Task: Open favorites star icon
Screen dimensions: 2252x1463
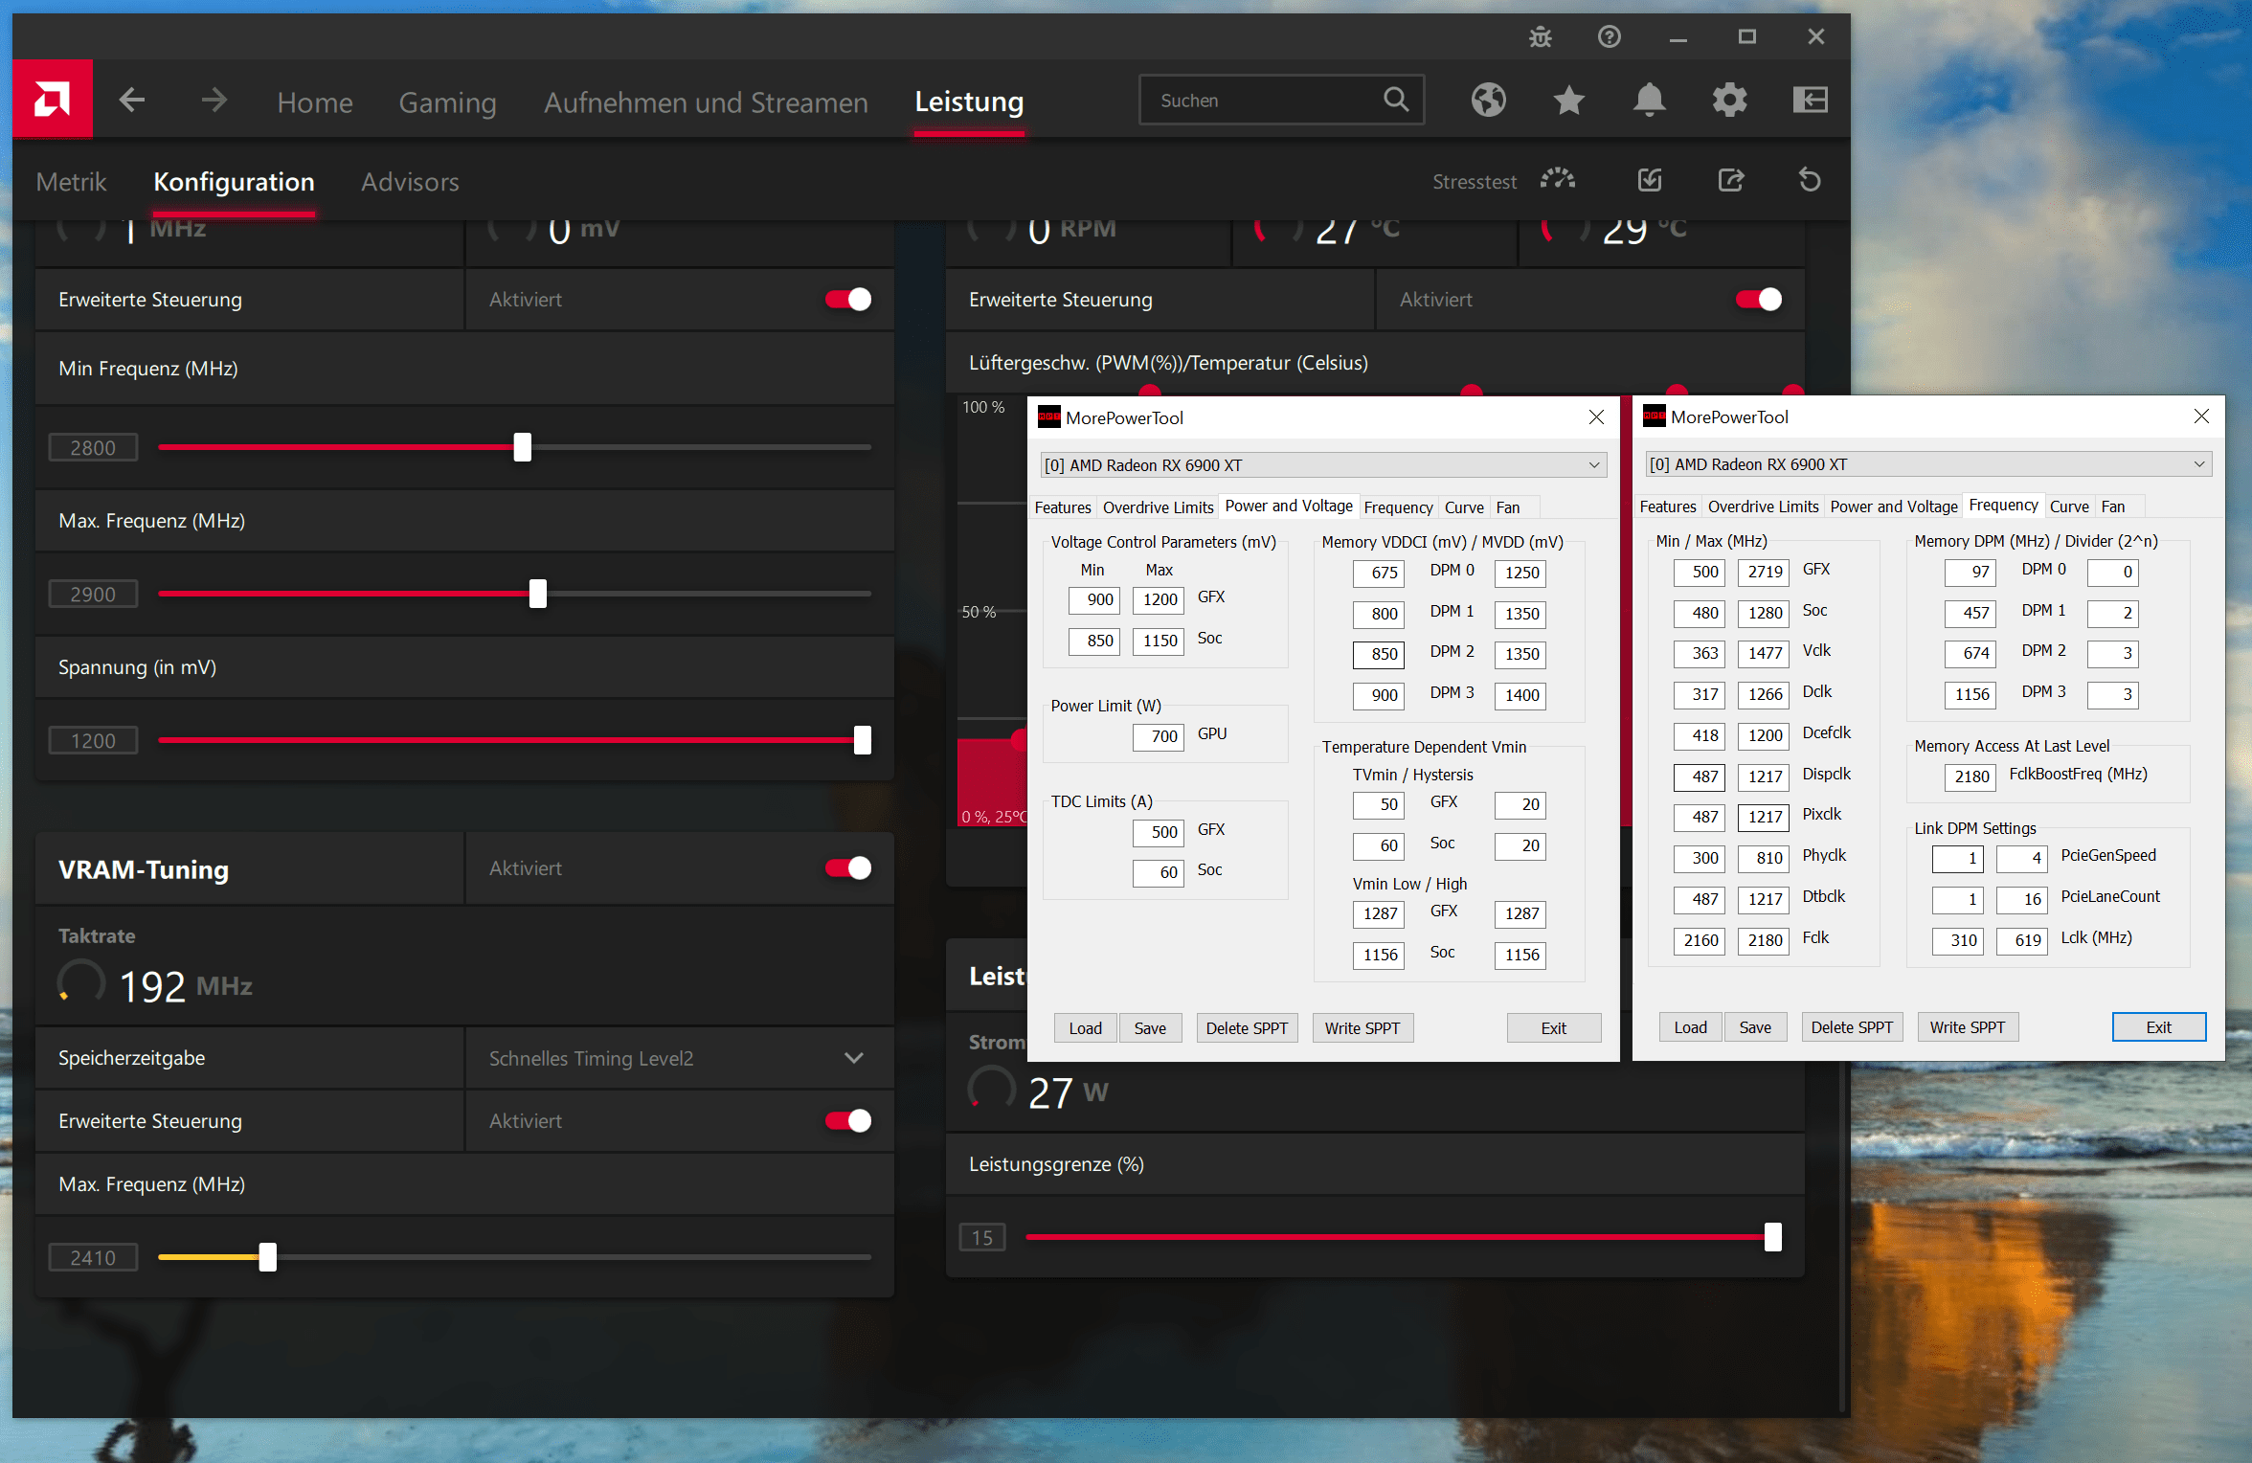Action: (x=1568, y=100)
